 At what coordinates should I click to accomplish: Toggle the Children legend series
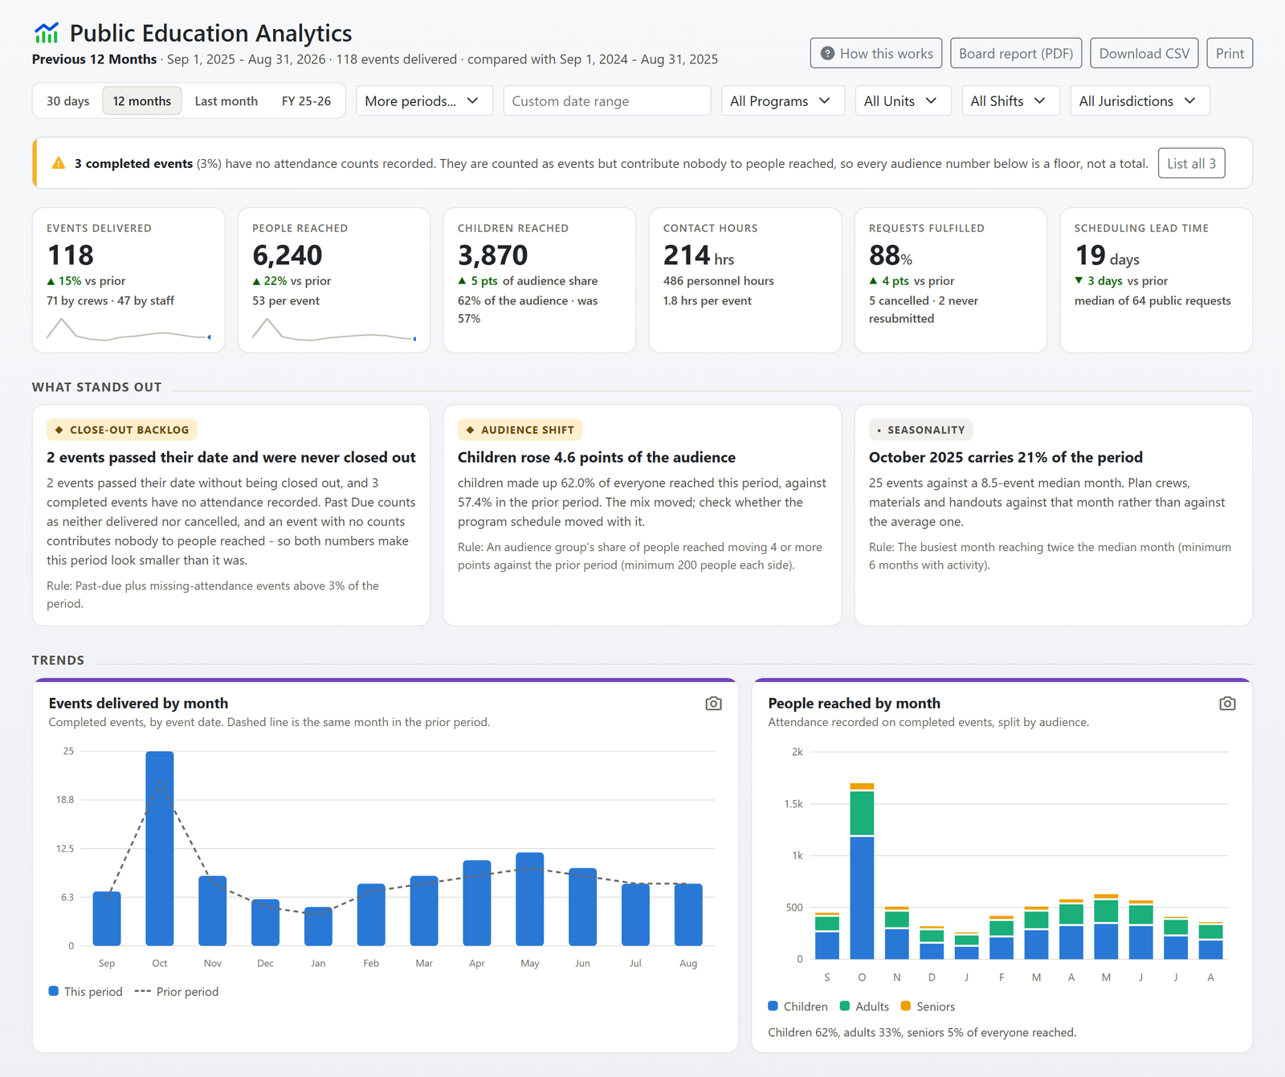[x=798, y=1006]
